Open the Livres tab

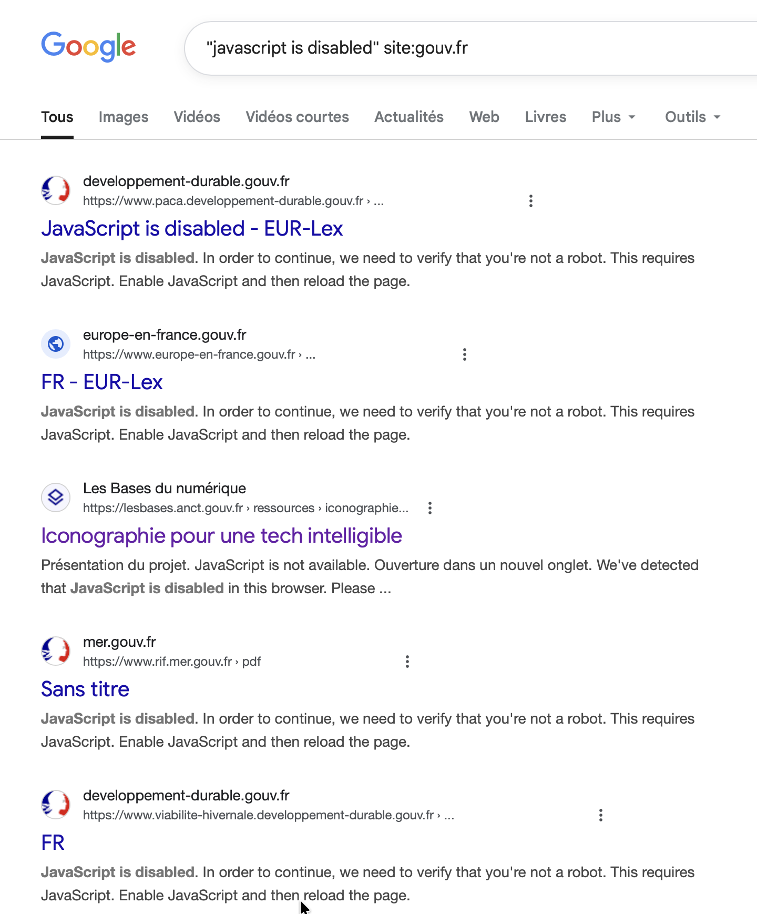point(546,117)
